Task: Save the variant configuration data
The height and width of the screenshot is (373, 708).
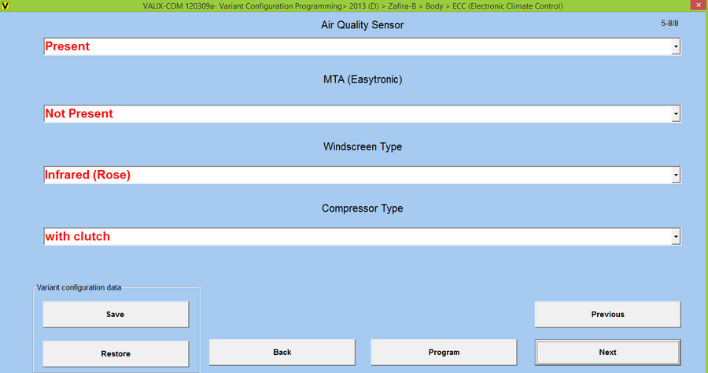Action: (x=116, y=314)
